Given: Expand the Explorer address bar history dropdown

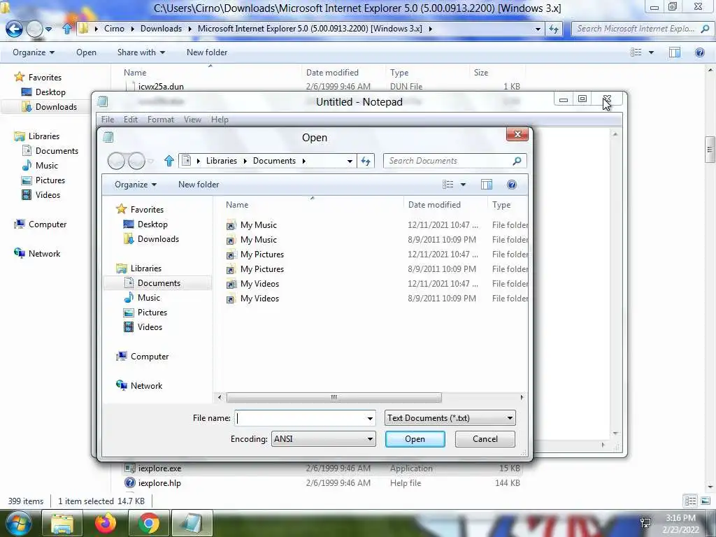Looking at the screenshot, I should click(538, 29).
